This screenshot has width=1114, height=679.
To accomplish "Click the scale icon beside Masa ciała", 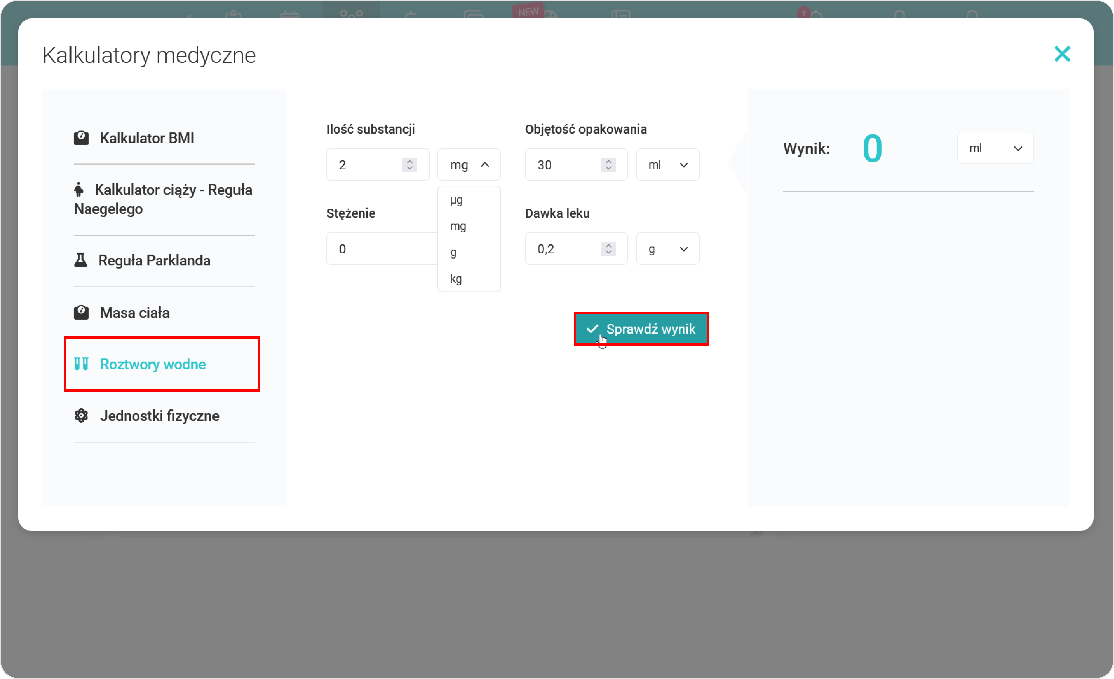I will click(x=81, y=312).
